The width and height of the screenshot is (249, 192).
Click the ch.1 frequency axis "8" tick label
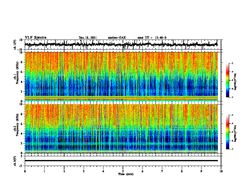22,62
